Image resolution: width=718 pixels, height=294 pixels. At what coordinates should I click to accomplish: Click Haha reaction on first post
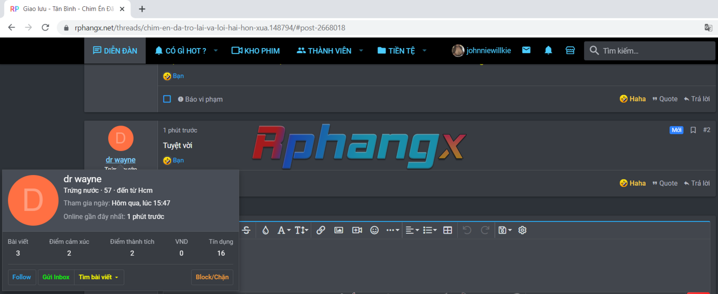(633, 99)
